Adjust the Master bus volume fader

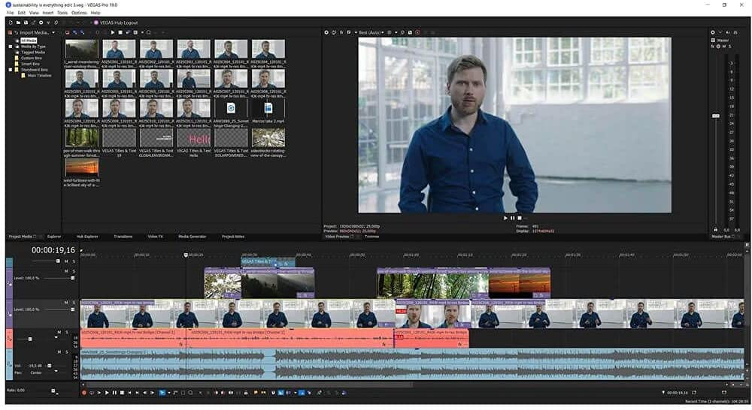716,116
